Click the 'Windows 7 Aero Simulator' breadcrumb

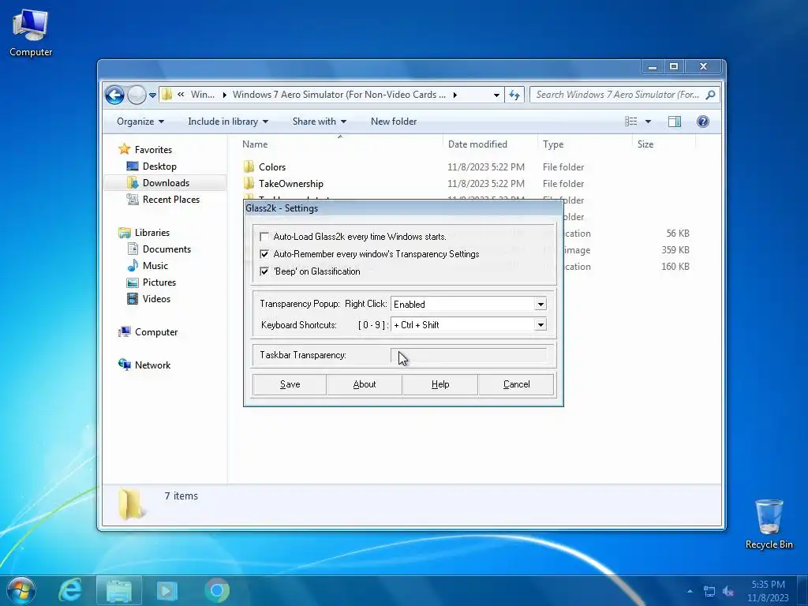click(x=339, y=95)
